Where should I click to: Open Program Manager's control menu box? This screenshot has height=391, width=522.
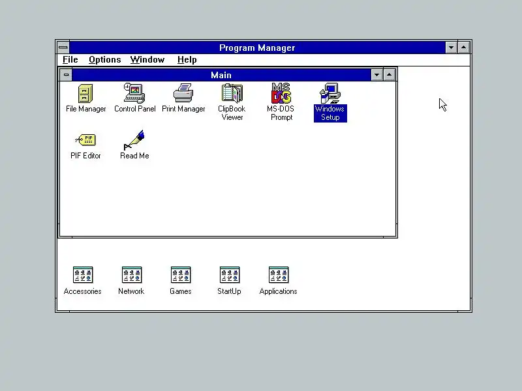point(63,48)
